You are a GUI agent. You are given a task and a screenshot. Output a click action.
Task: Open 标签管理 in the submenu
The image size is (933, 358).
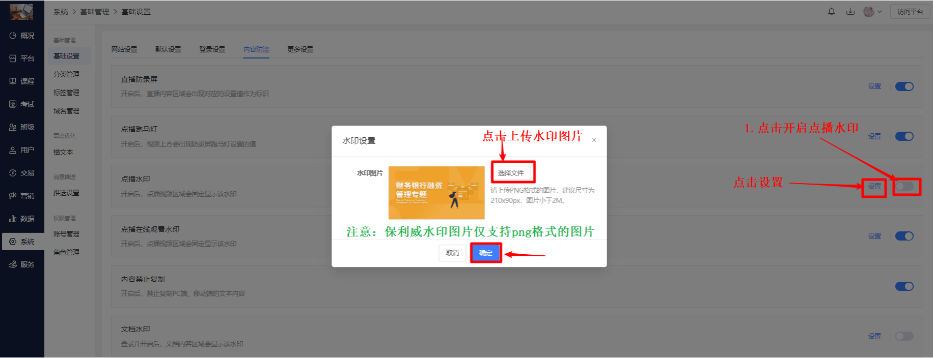point(66,93)
